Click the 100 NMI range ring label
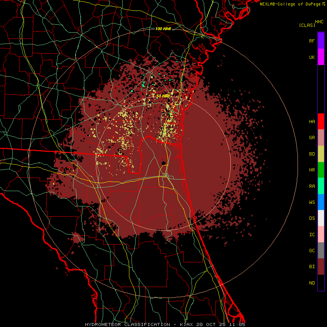 [x=163, y=29]
